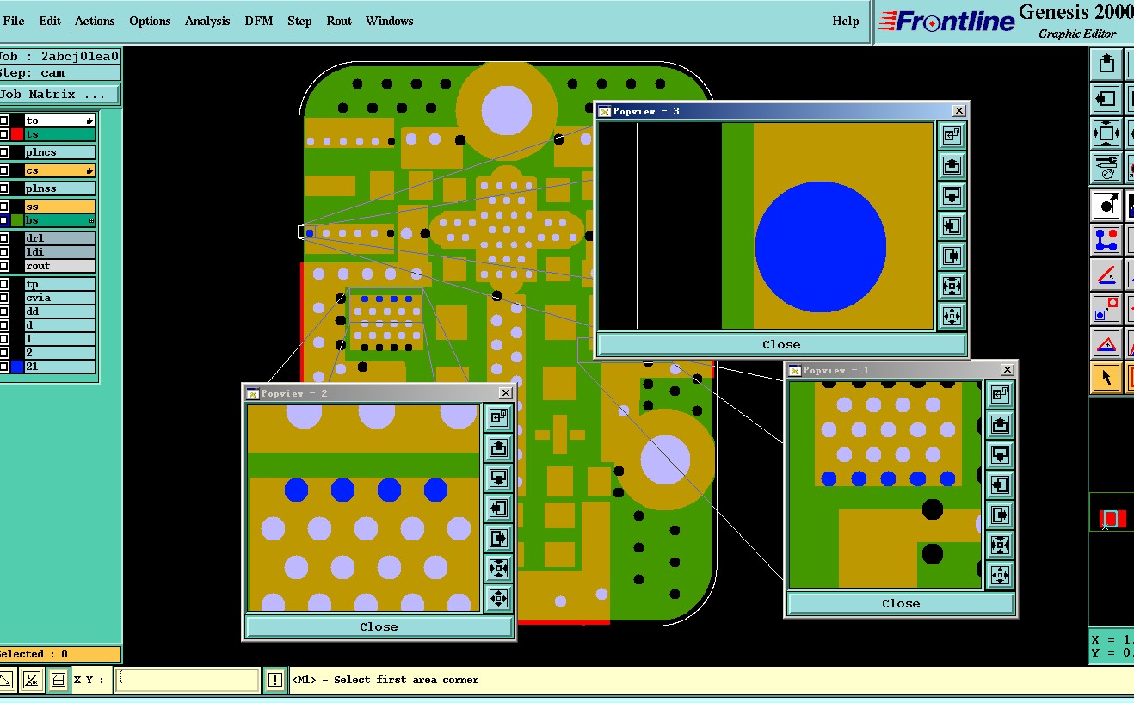Select the layer name ldi
This screenshot has height=703, width=1134.
click(59, 252)
